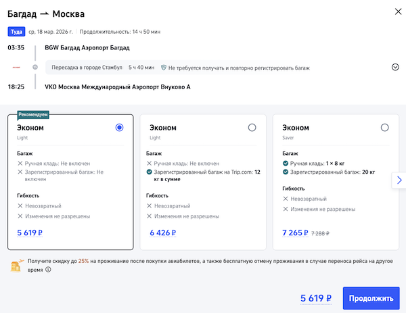
Task: Choose the Эконом Saver fare radio button
Action: point(385,127)
